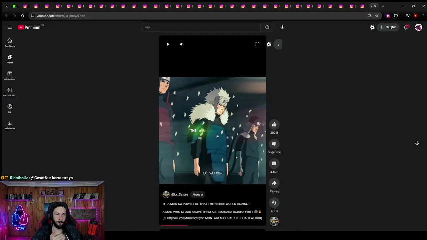The image size is (427, 240).
Task: Click the install app icon in address bar
Action: 369,16
